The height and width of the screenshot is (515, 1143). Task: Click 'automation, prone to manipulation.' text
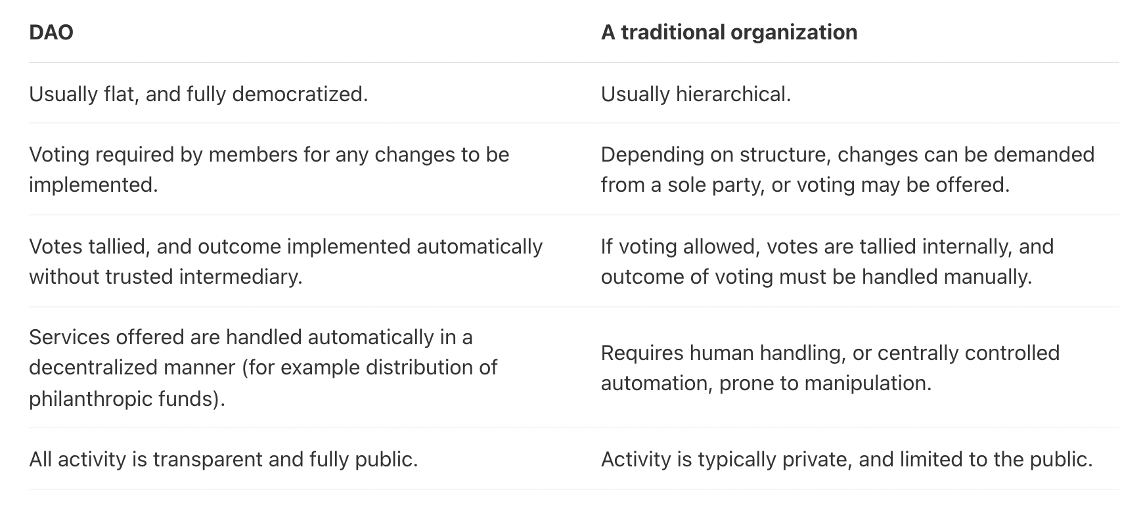pyautogui.click(x=766, y=383)
